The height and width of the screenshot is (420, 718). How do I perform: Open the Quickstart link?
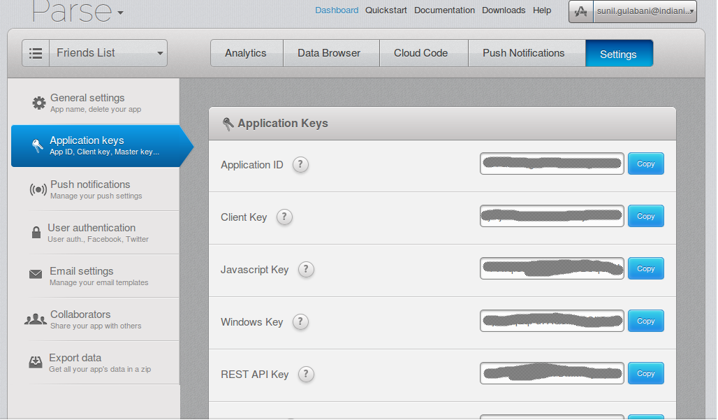[x=386, y=10]
